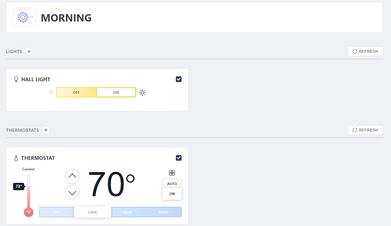Switch the hall light to ON

coord(116,92)
